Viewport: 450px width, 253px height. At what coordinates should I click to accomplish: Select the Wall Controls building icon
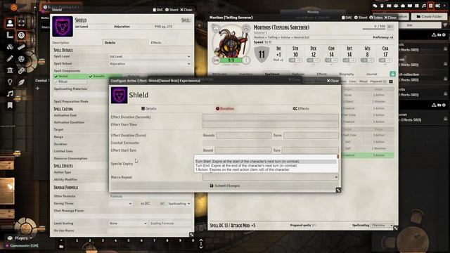(10, 70)
